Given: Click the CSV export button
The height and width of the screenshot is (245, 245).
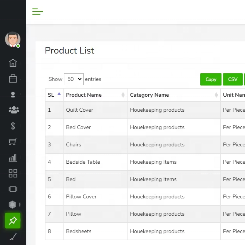Looking at the screenshot, I should tap(233, 79).
